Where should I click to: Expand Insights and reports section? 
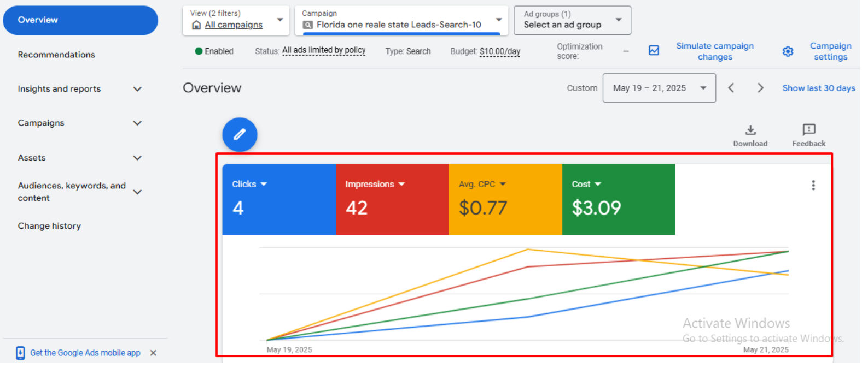tap(137, 89)
